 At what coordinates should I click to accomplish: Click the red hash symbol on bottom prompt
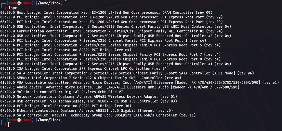[5, 125]
